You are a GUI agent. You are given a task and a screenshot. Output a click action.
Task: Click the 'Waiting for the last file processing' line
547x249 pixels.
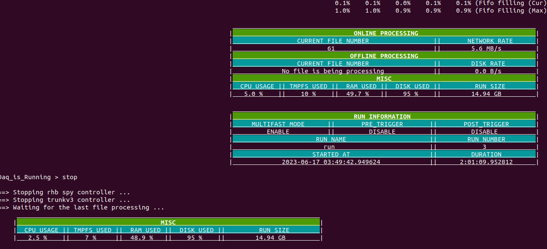88,207
